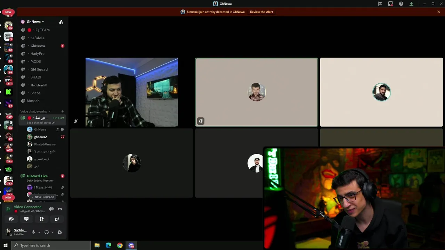This screenshot has height=250, width=445.
Task: Click the Windows Start button
Action: (x=6, y=245)
